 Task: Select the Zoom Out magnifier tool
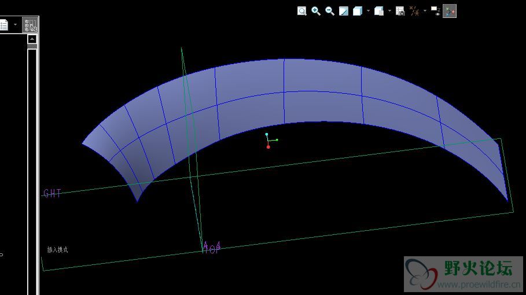point(330,11)
